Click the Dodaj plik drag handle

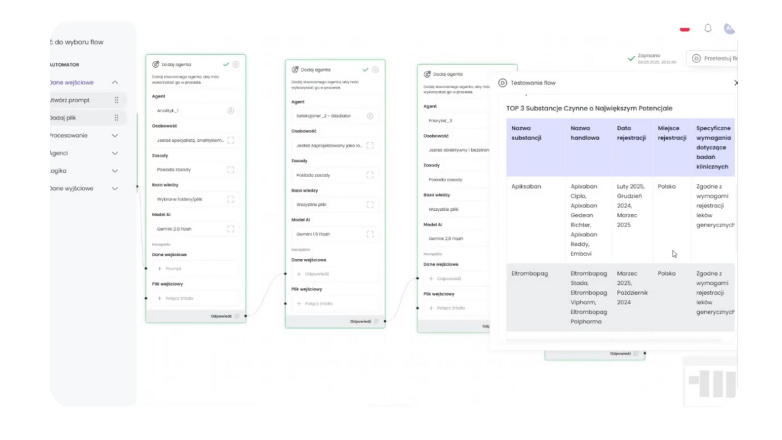[116, 118]
